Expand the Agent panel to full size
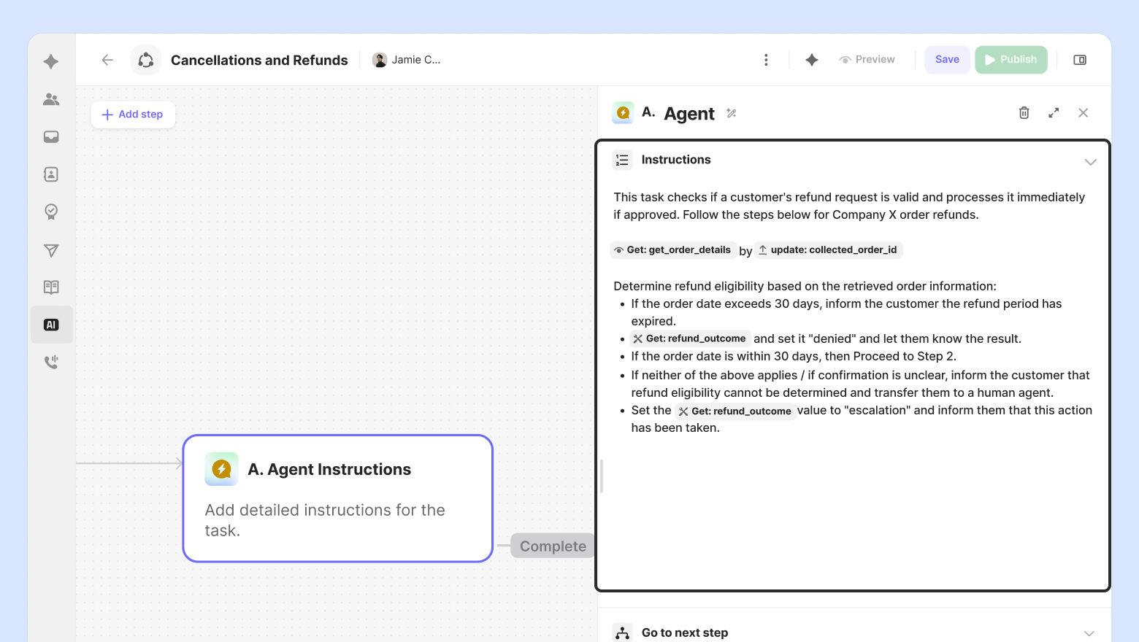Screen dimensions: 1139x642 (1054, 112)
